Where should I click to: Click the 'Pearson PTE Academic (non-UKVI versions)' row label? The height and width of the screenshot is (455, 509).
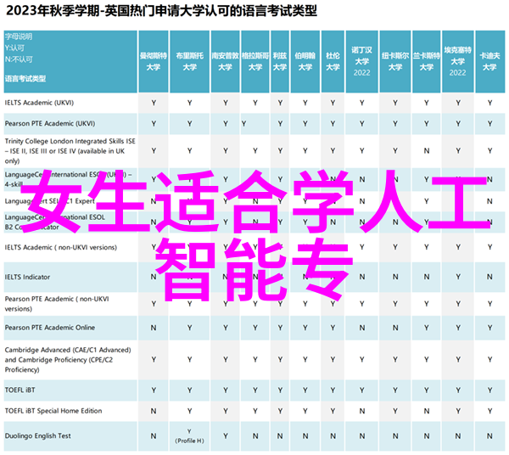[57, 304]
